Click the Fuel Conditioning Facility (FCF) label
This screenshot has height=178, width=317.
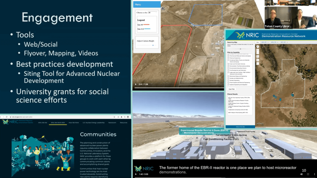pos(221,139)
